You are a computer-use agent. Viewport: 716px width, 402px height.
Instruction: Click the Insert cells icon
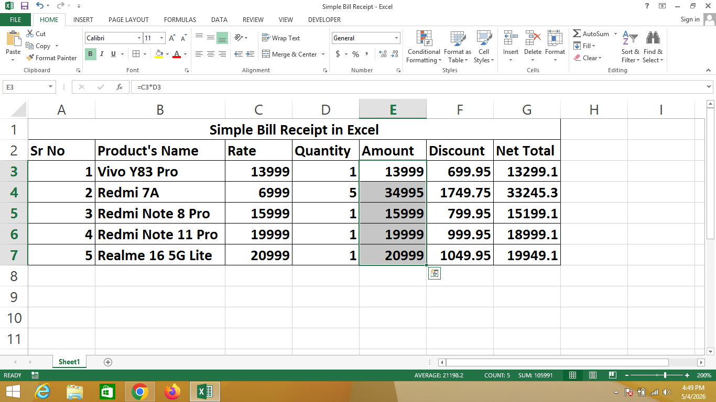click(x=511, y=38)
